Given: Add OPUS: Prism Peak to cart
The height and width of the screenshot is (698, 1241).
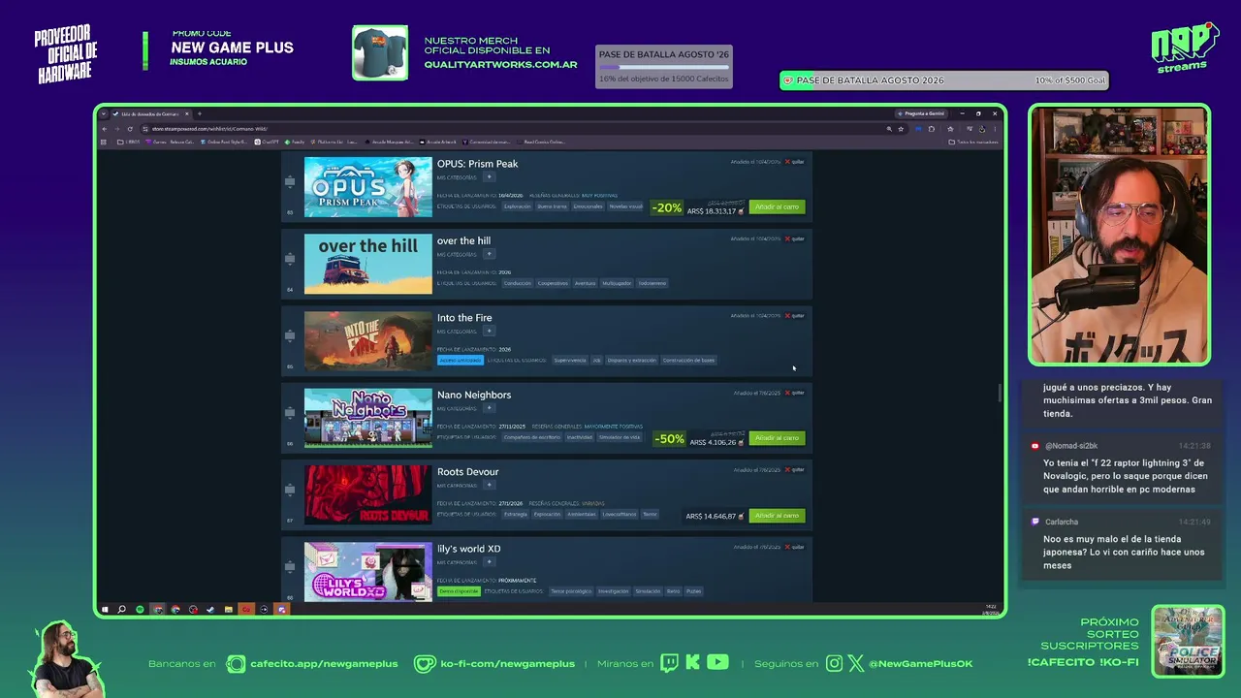Looking at the screenshot, I should 777,206.
